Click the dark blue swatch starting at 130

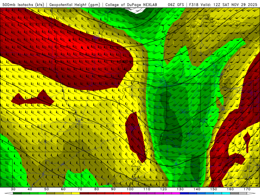pos(184,193)
